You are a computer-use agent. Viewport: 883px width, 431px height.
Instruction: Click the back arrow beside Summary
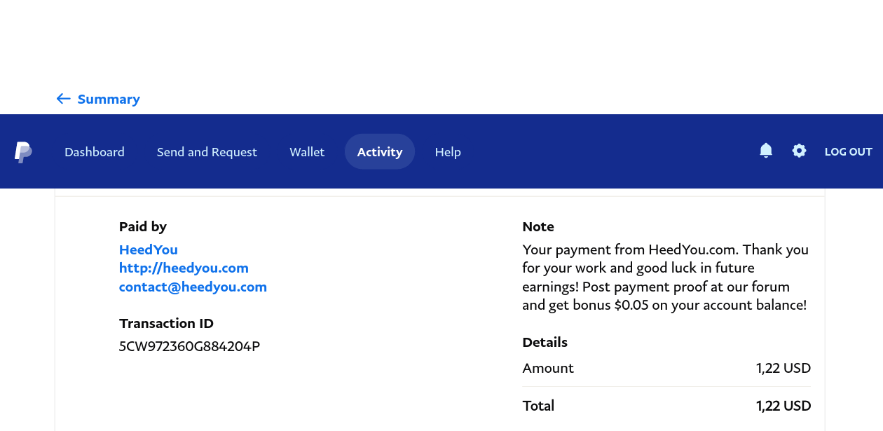pos(63,99)
